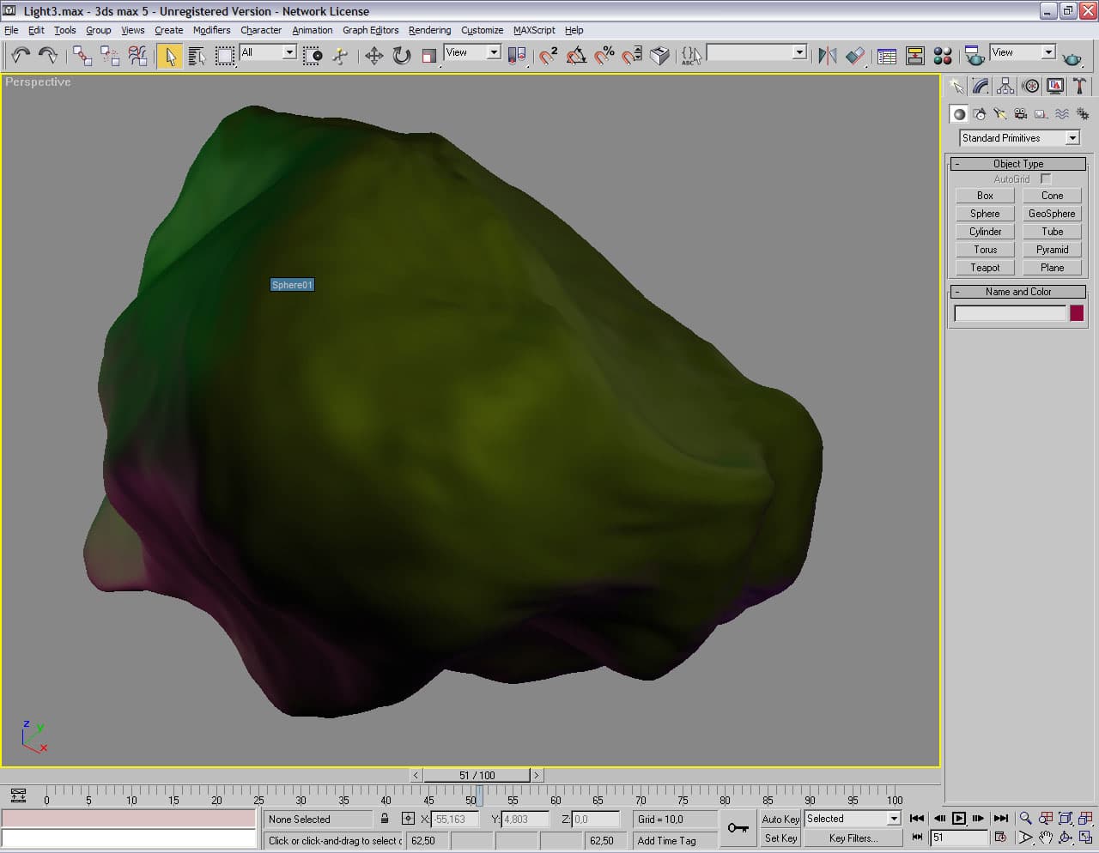Switch to the Modify command panel

pos(981,86)
